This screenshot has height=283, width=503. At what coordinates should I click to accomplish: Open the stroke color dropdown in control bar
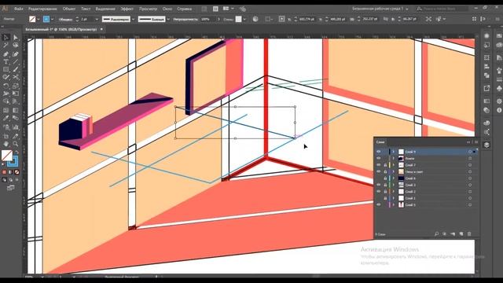53,19
